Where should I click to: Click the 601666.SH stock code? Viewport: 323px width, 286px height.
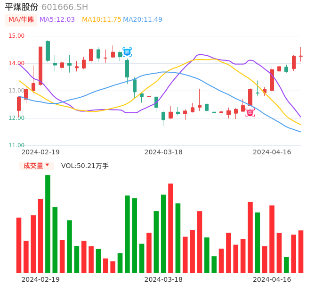pos(65,7)
